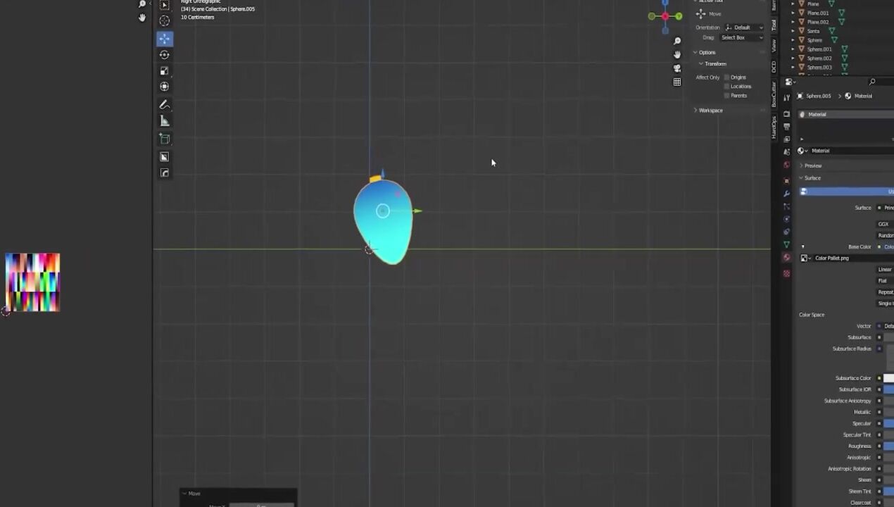This screenshot has height=507, width=894.
Task: Switch perspective/orthographic with grid icon
Action: (x=677, y=82)
